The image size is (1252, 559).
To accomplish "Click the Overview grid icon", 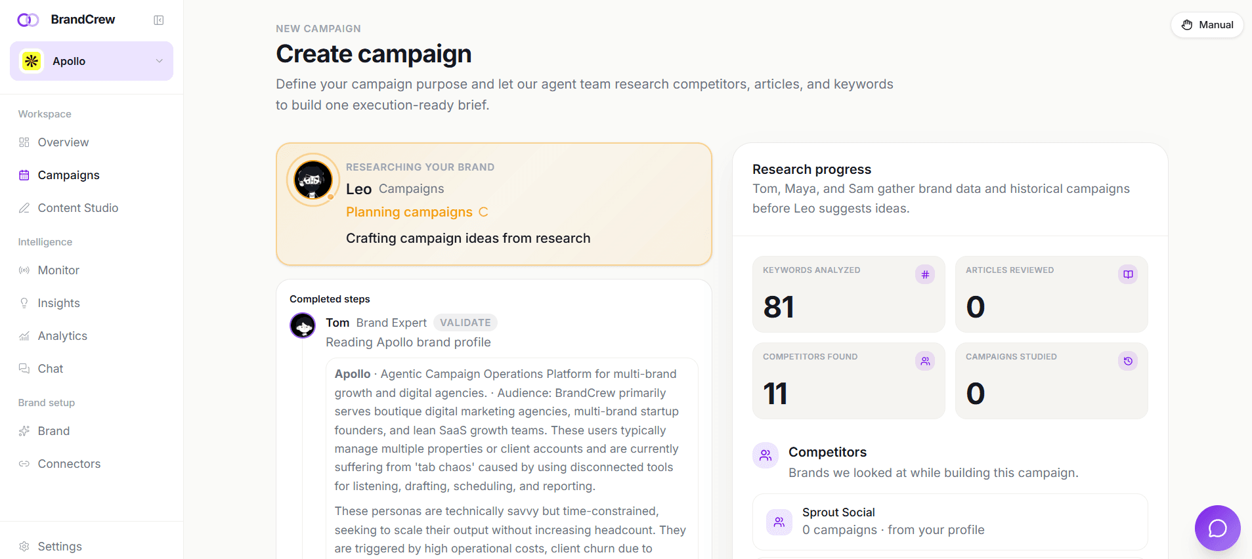I will pos(24,142).
